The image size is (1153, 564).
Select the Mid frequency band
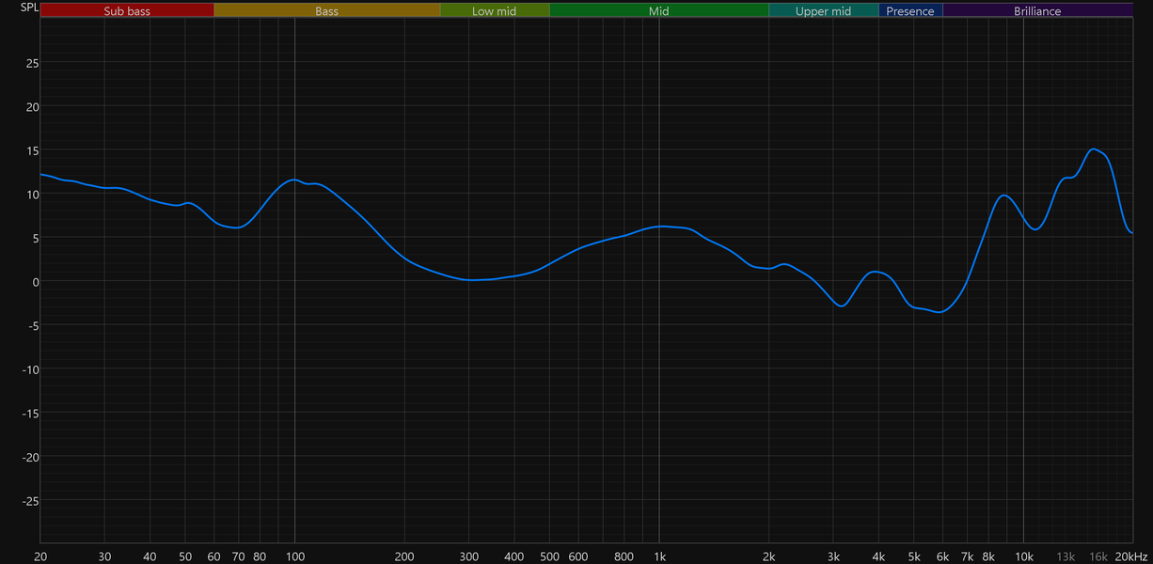[x=659, y=11]
